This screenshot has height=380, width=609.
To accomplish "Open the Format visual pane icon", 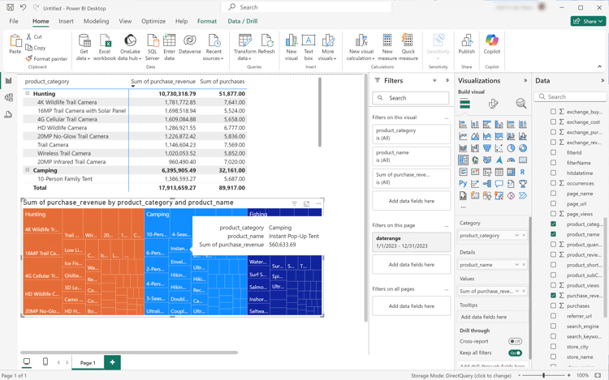I will (493, 104).
